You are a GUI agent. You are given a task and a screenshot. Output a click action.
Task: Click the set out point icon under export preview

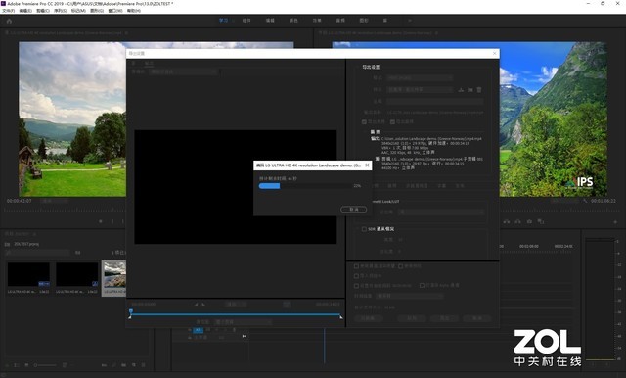coord(203,305)
